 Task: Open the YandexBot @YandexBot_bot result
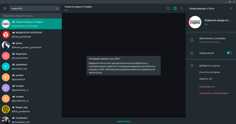[31, 119]
